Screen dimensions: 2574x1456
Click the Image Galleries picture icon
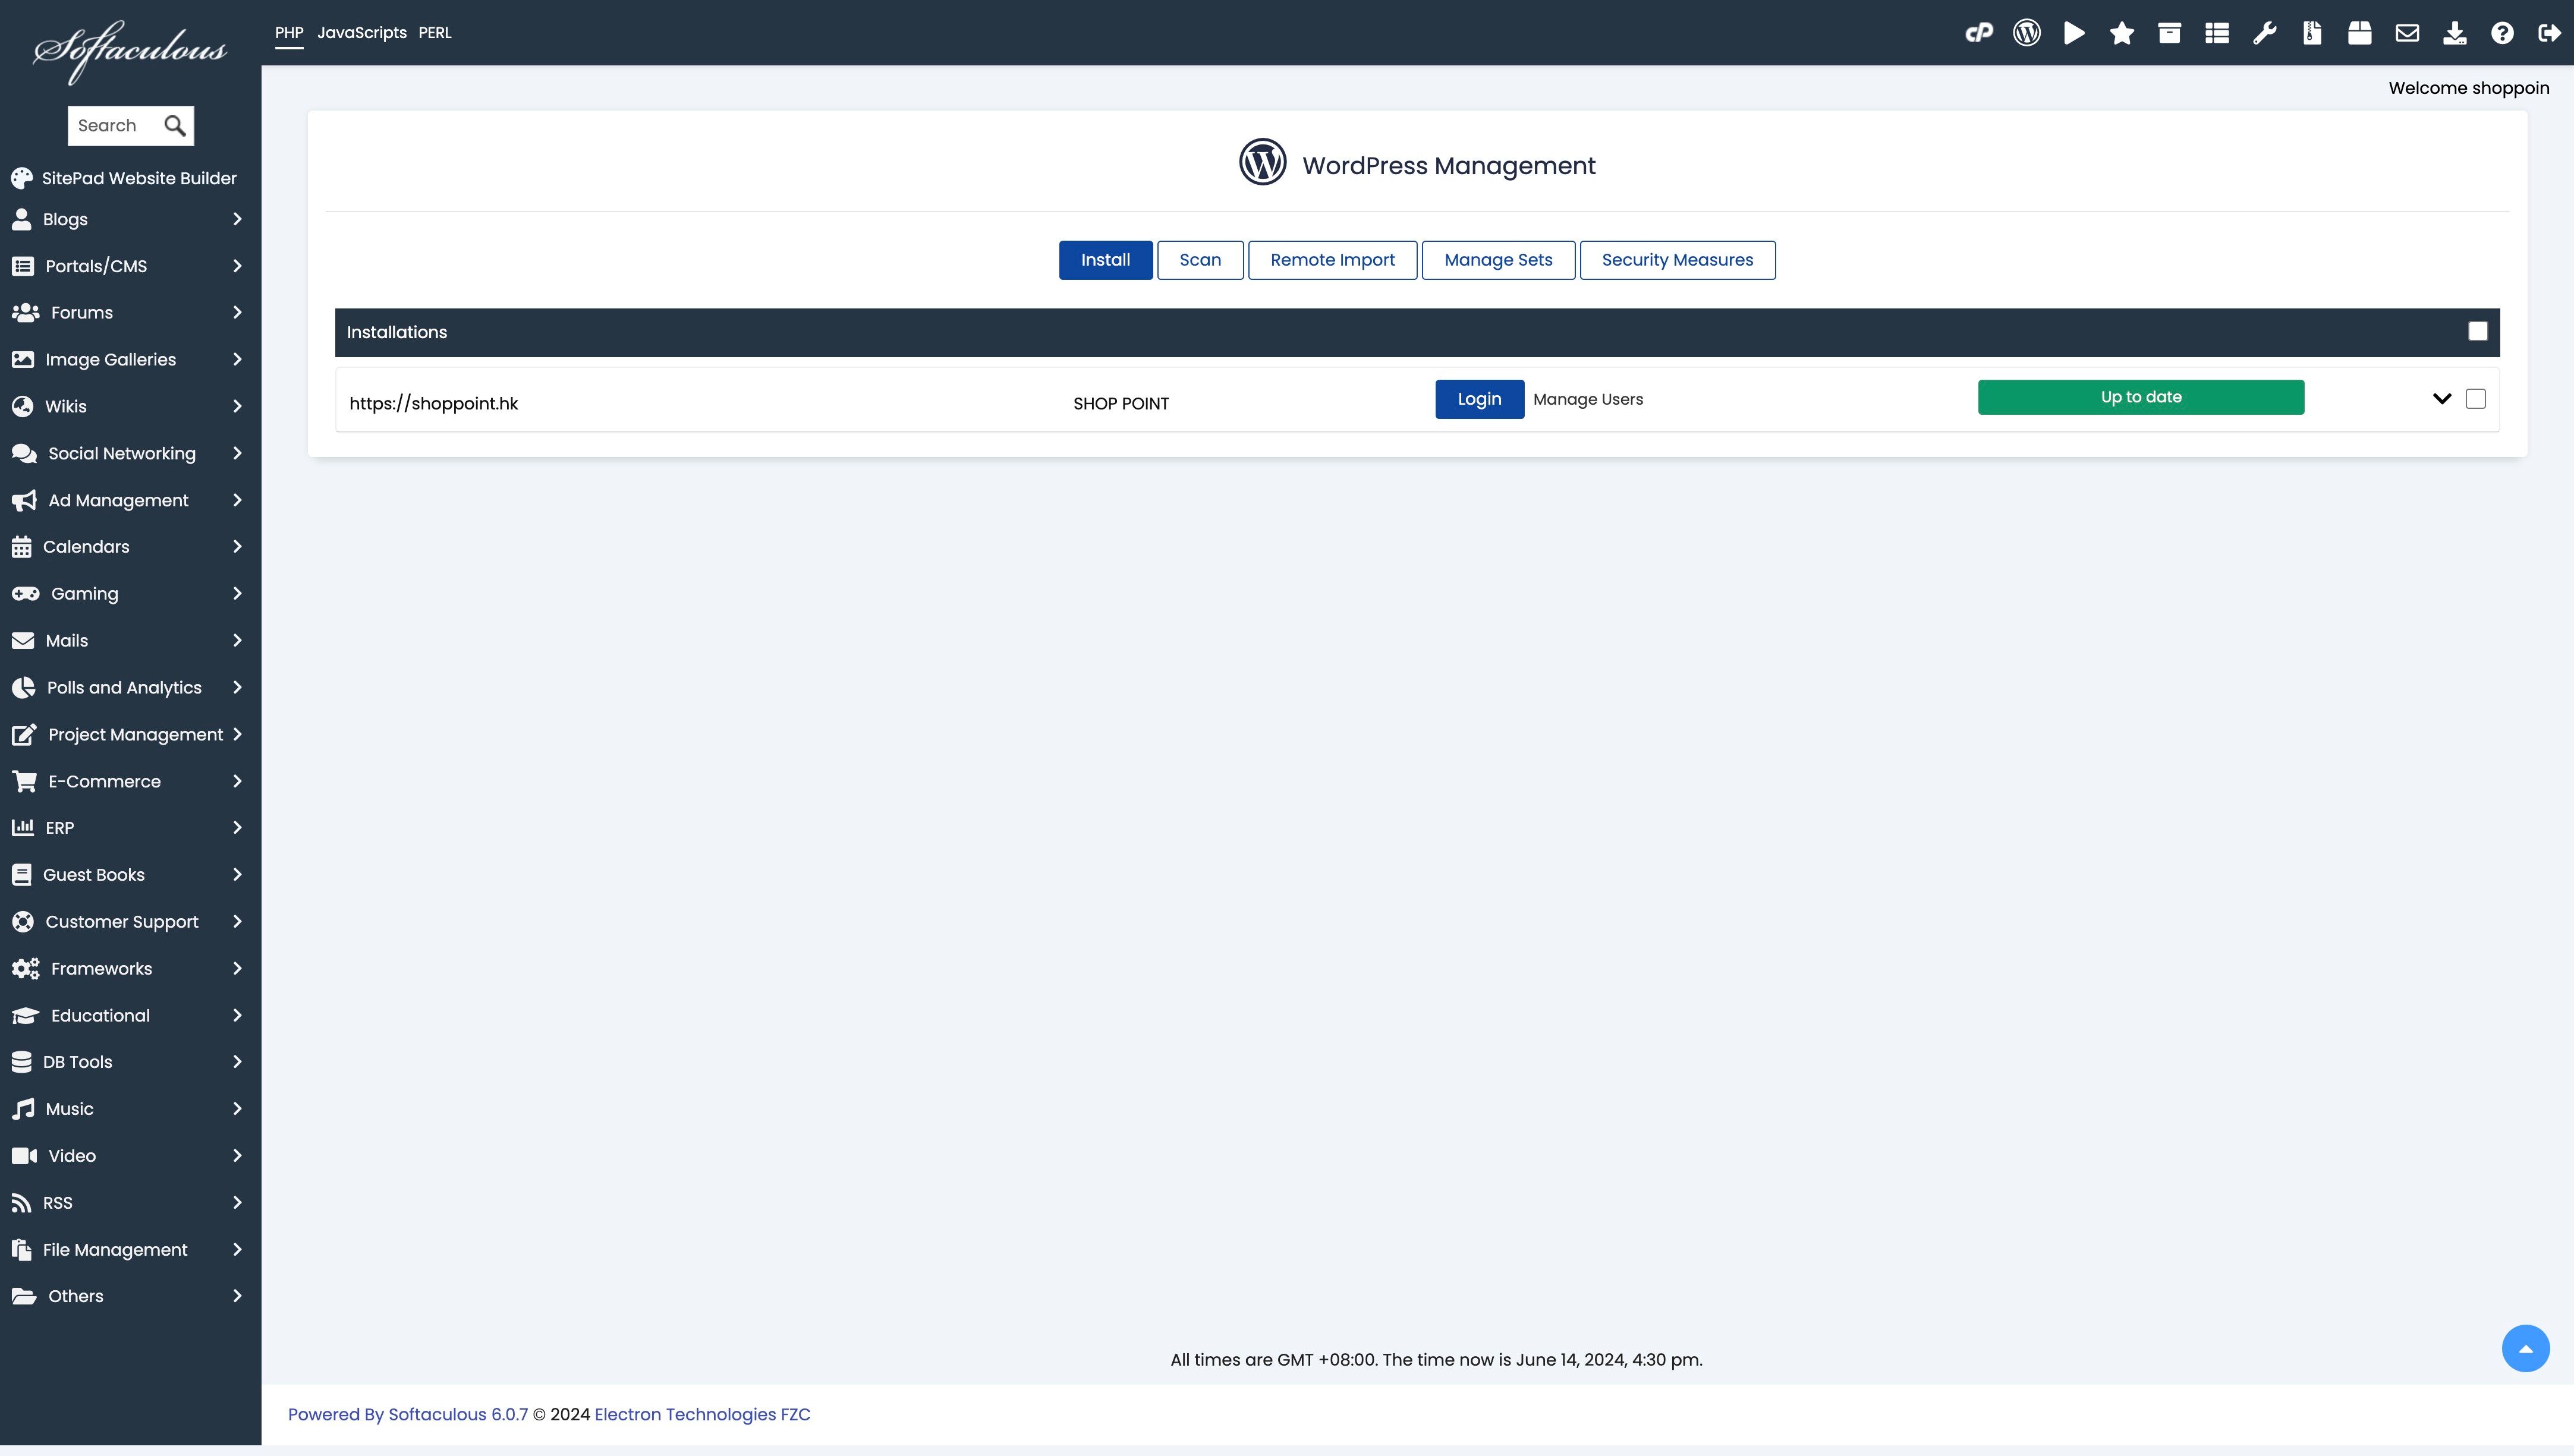(23, 359)
